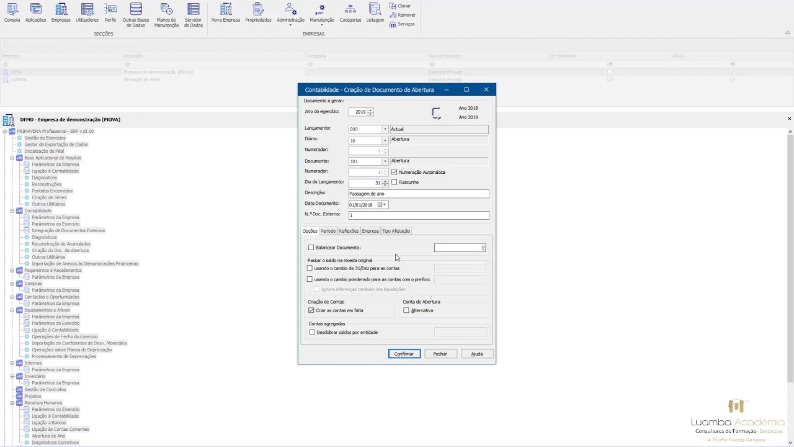Collapse the Equipamentos e Activos node

point(12,310)
